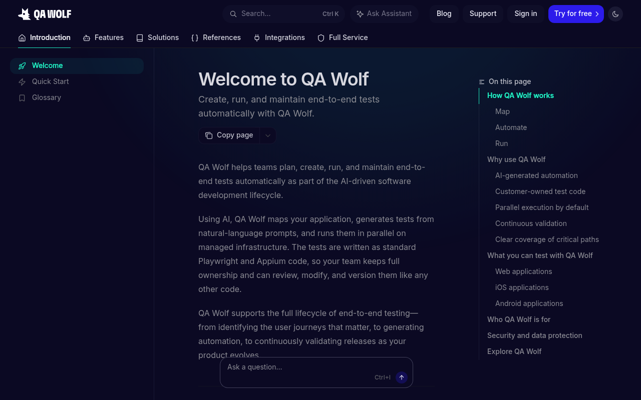The width and height of the screenshot is (641, 400).
Task: Open Glossary in the sidebar
Action: [77, 98]
